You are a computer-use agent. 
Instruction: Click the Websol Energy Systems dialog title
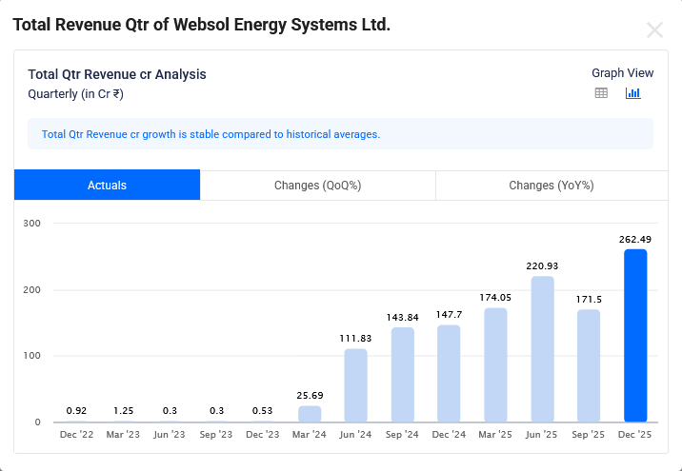click(x=201, y=25)
